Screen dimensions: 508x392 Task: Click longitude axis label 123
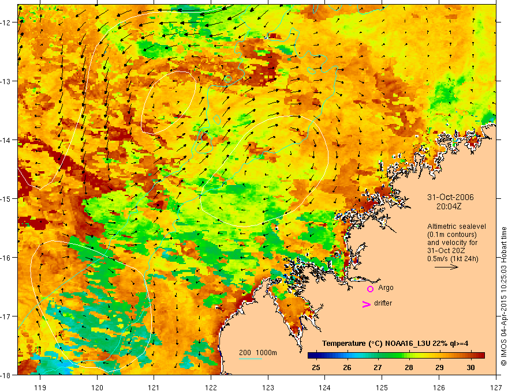(x=268, y=387)
